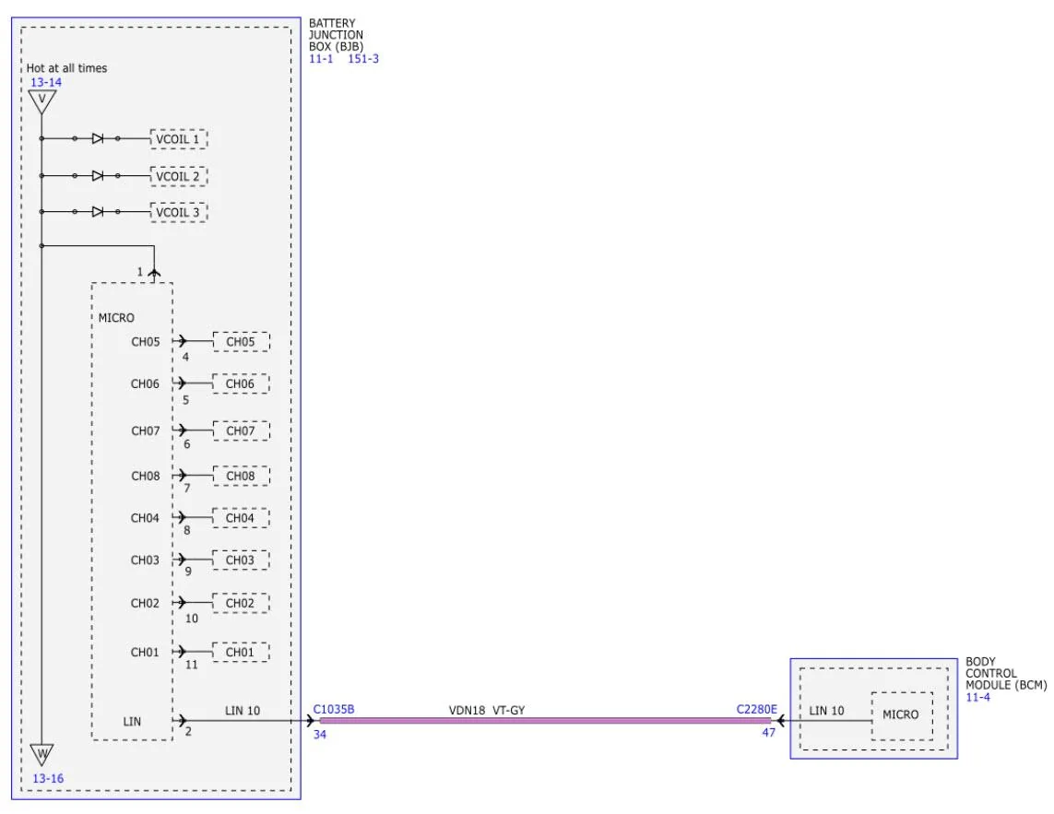Viewport: 1054px width, 814px height.
Task: Click the "VDN18 VT-GY" wire label
Action: coord(487,710)
